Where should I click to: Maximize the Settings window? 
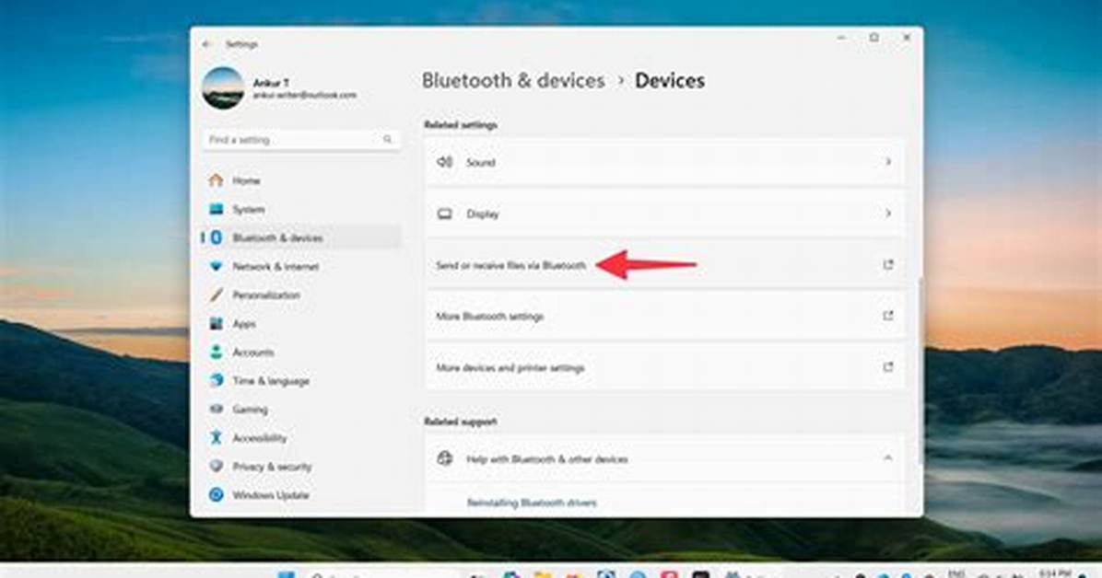point(873,37)
